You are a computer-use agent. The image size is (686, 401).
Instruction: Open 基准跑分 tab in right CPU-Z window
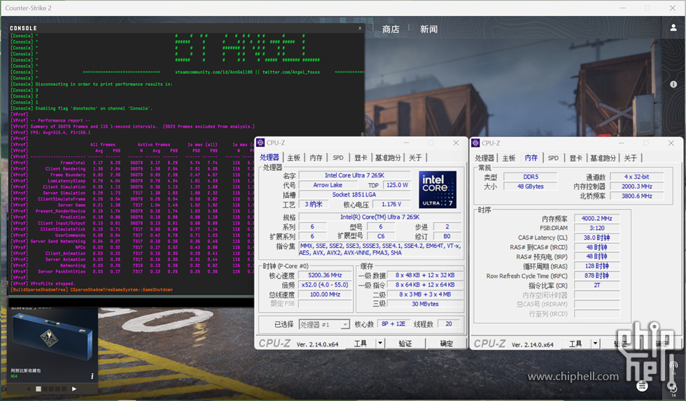pyautogui.click(x=603, y=158)
